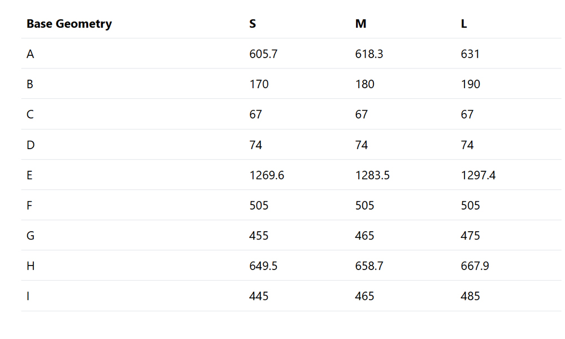This screenshot has width=565, height=339.
Task: Click row label F
Action: pos(29,206)
